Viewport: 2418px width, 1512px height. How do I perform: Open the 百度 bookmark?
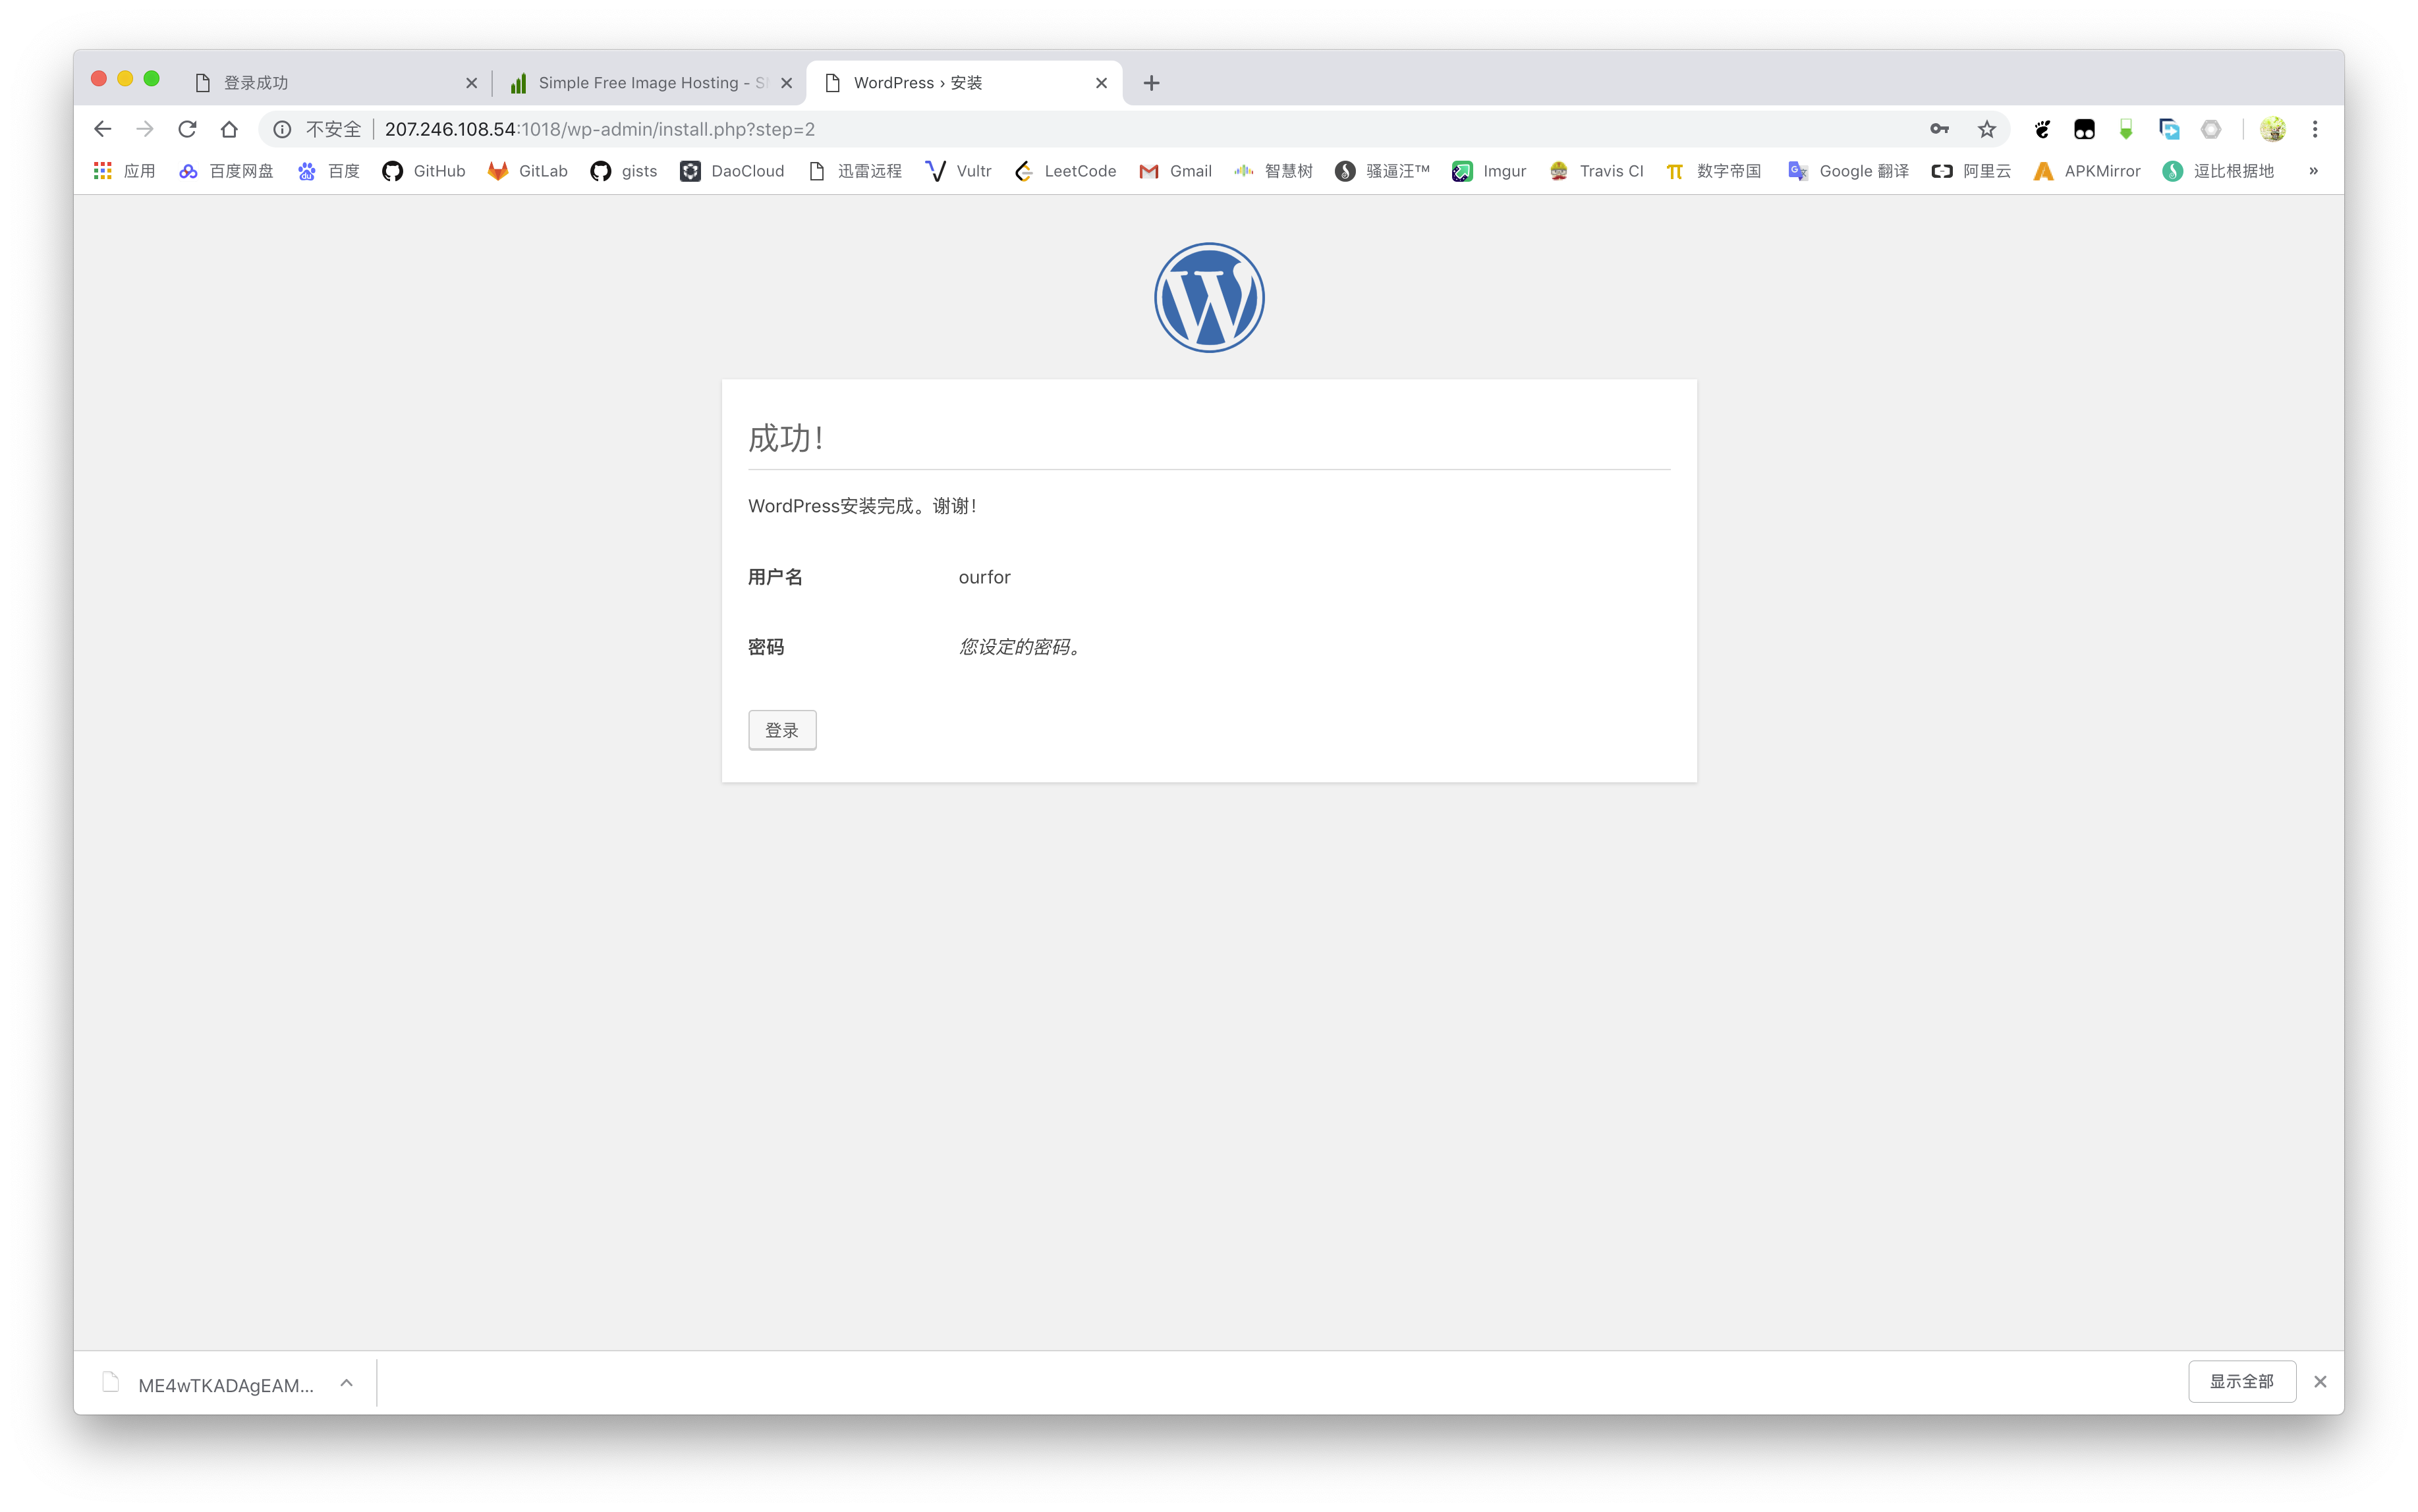(328, 171)
